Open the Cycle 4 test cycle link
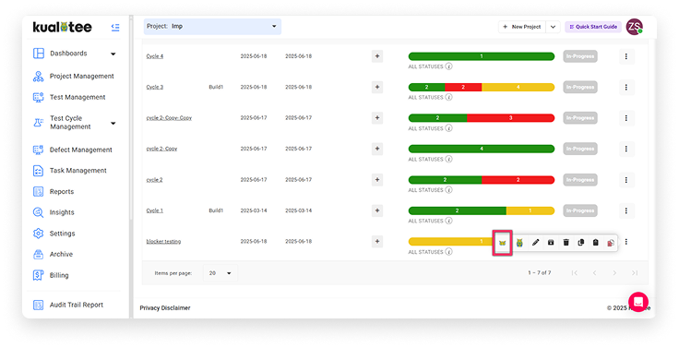This screenshot has width=679, height=348. tap(155, 56)
